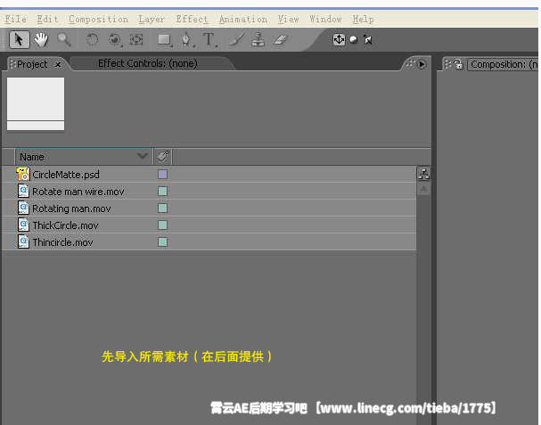Click the label swatch for Rotating man.mov
Image resolution: width=541 pixels, height=425 pixels.
point(162,208)
